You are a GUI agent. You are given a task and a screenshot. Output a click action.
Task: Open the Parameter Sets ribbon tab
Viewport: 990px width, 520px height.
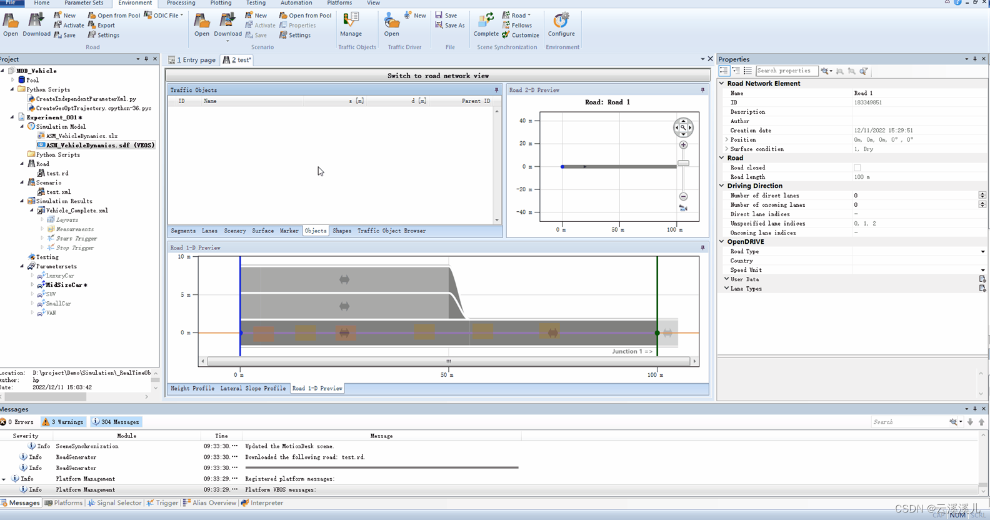(84, 3)
